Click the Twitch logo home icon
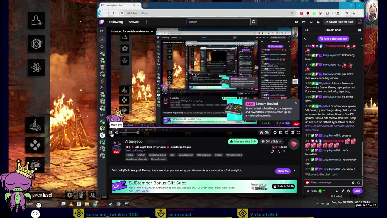 click(102, 22)
